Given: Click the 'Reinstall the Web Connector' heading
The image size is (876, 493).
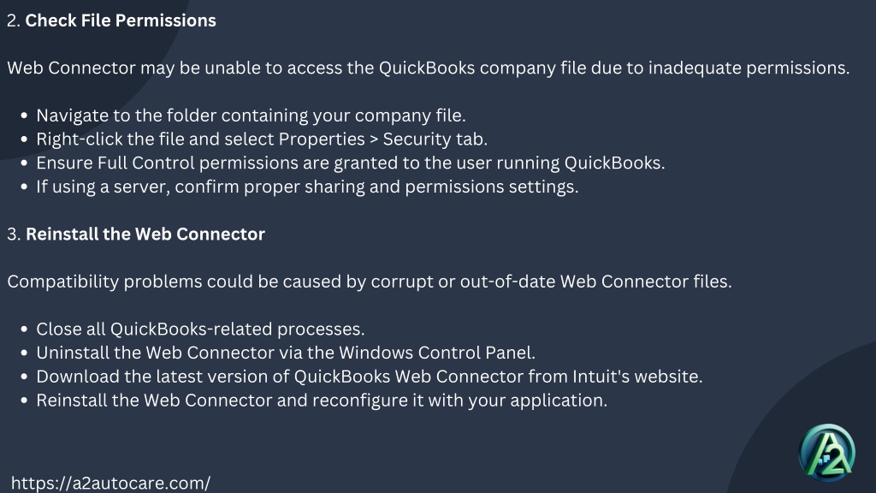Looking at the screenshot, I should coord(145,235).
